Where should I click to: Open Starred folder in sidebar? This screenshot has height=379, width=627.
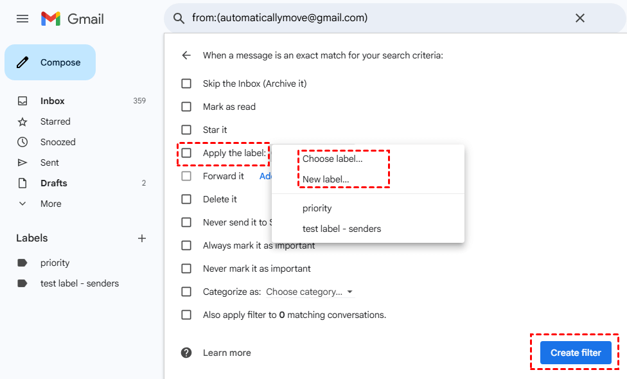[x=55, y=121]
